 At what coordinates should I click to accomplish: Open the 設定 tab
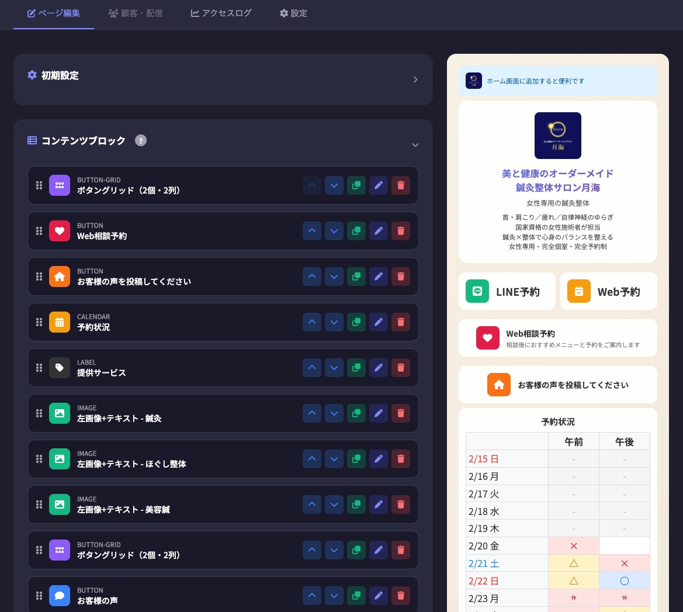pyautogui.click(x=293, y=13)
